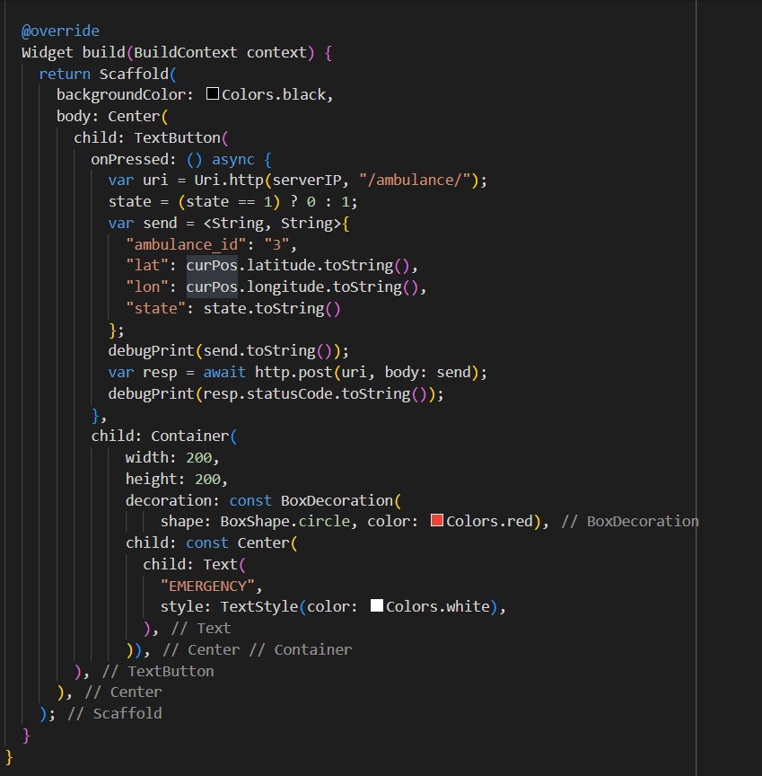
Task: Click the black color swatch before Colors.black
Action: [213, 93]
